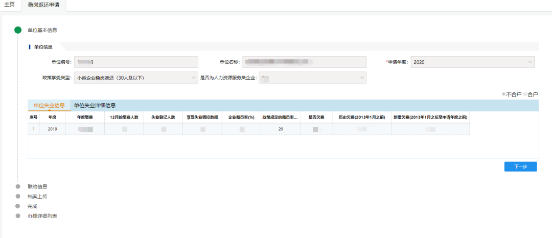Click the 12月的缴费人数 column header
This screenshot has width=552, height=238.
coord(124,117)
